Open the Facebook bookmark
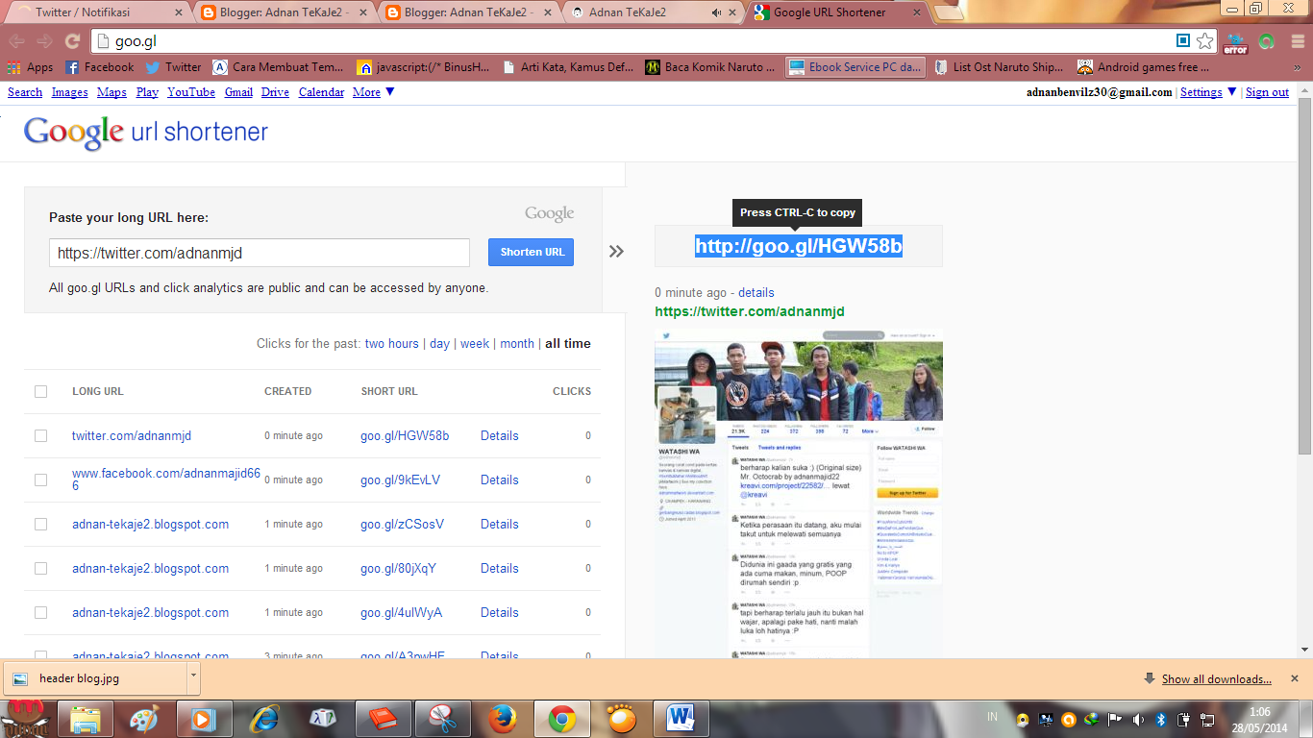Image resolution: width=1313 pixels, height=738 pixels. click(x=99, y=67)
